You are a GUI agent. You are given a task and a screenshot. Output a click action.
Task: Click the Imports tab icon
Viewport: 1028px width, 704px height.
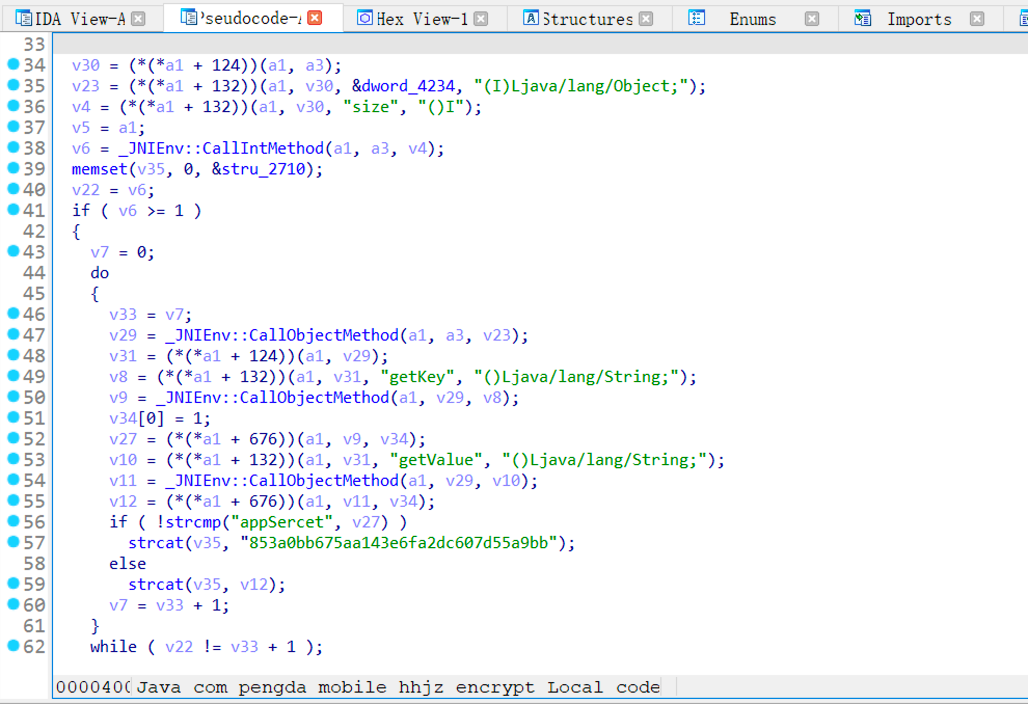click(862, 19)
